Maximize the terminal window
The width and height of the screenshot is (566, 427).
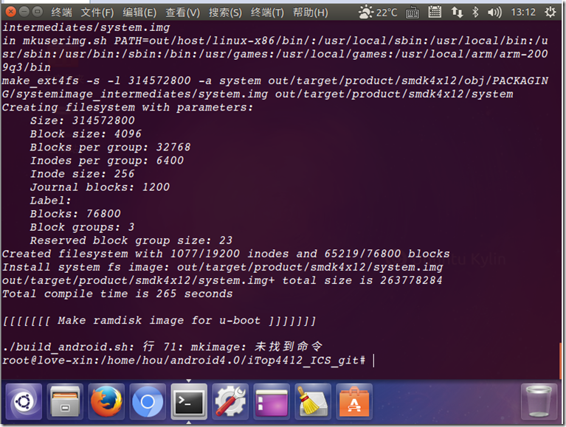tap(37, 12)
